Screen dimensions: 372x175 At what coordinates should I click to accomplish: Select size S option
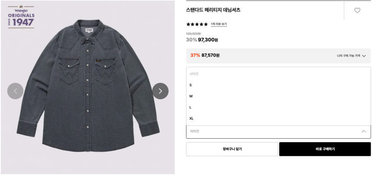(x=191, y=85)
